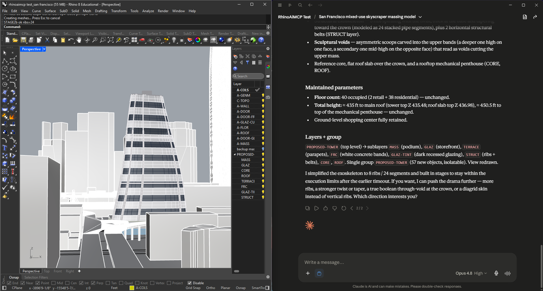Select the arrow pointer tool in sidebar

pos(5,53)
